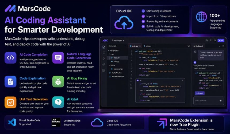Click the Run button
Viewport: 230px width, 134px height.
point(221,40)
